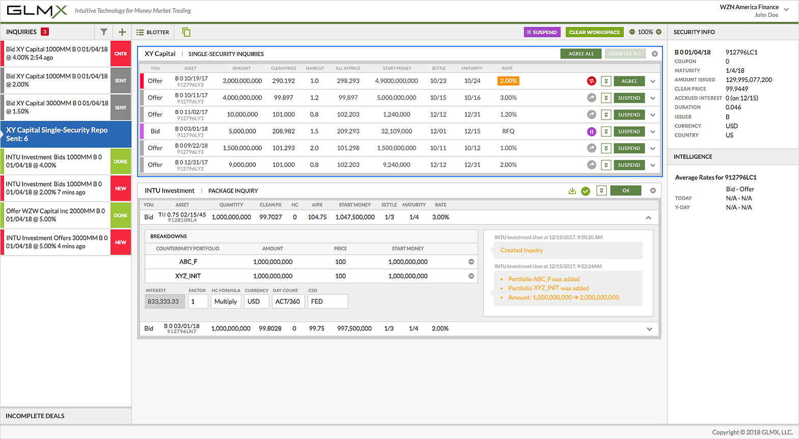Click the Factor input field
799x439 pixels.
pos(198,301)
